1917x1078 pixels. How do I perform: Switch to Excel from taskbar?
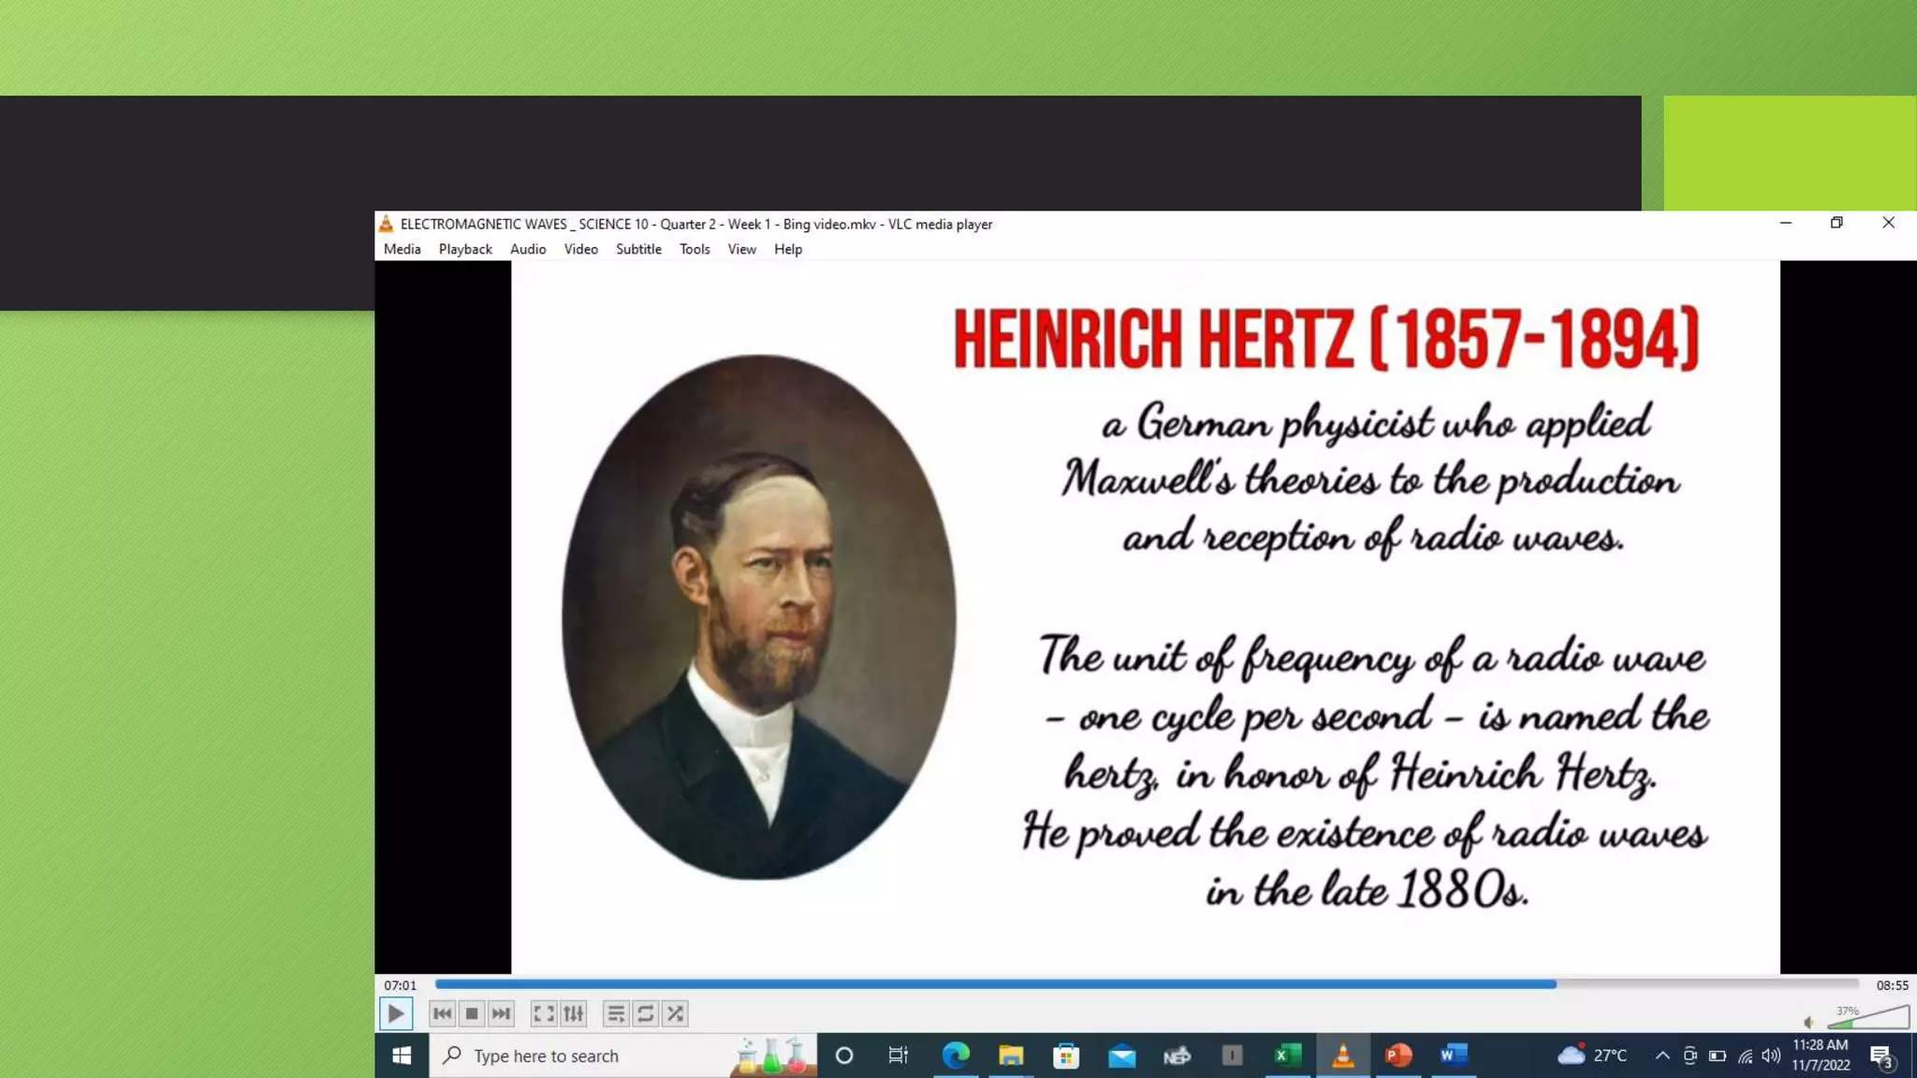coord(1288,1056)
